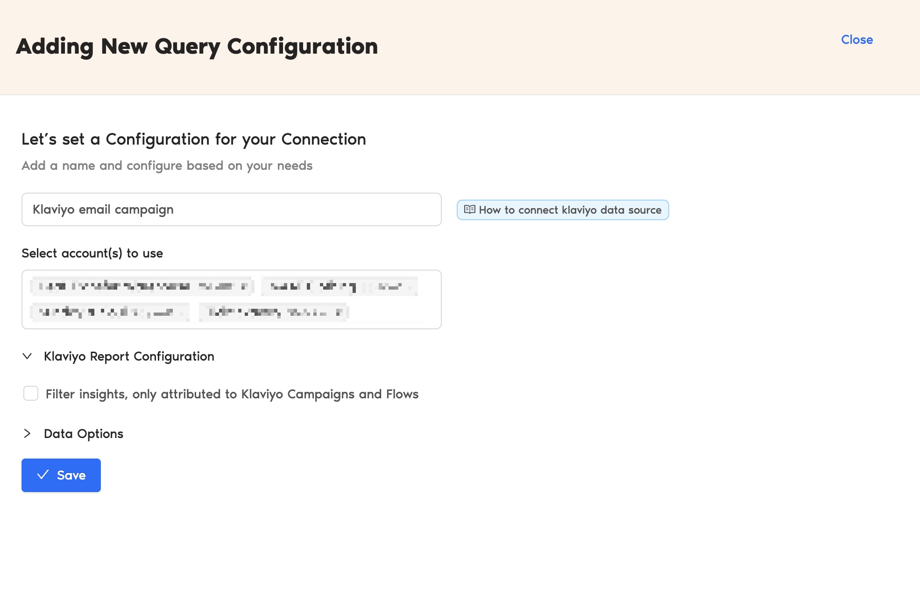Open How to connect klaviyo data source
The height and width of the screenshot is (598, 920).
click(x=563, y=210)
